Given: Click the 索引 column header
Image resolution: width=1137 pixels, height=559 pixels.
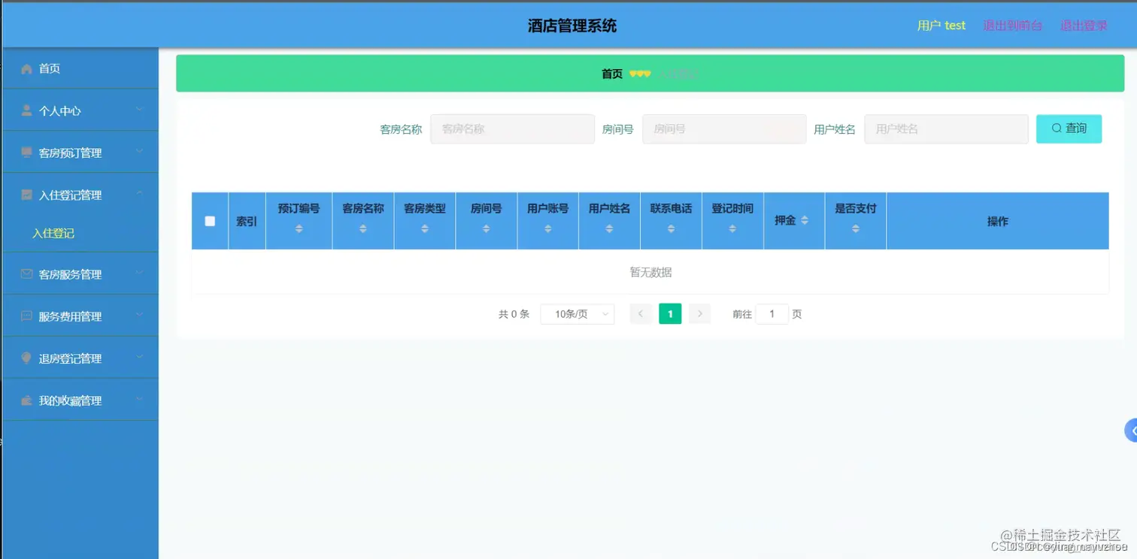Looking at the screenshot, I should pyautogui.click(x=247, y=221).
